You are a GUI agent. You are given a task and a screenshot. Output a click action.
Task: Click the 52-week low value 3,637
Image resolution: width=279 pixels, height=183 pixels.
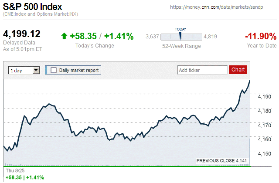pos(152,37)
